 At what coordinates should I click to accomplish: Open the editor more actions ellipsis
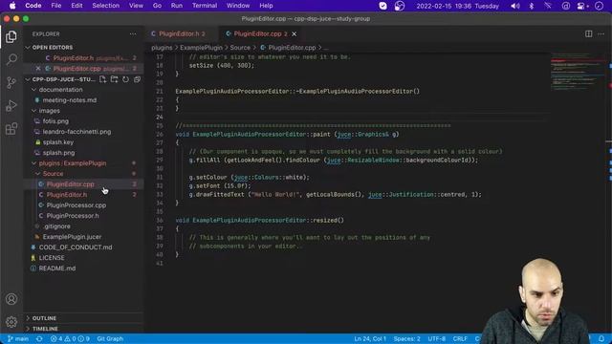[601, 34]
